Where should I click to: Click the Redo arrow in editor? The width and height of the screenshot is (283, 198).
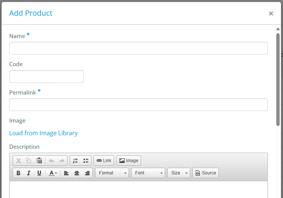point(62,161)
